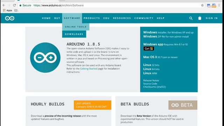
Task: Click the extension icon labeled NEW
Action: [x=214, y=6]
